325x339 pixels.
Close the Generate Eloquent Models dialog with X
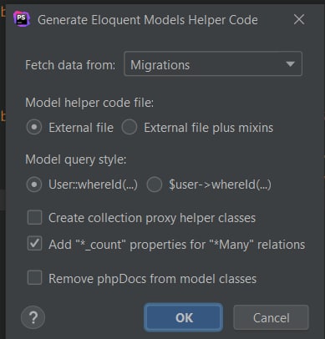click(x=299, y=19)
